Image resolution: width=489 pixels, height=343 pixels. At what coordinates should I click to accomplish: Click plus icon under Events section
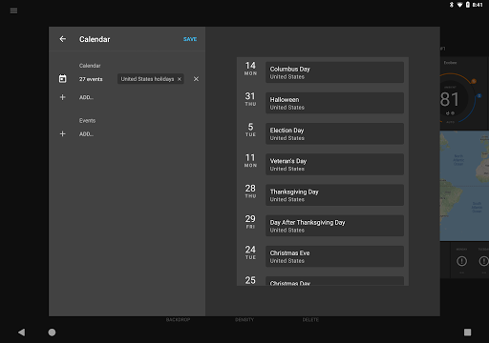[63, 134]
